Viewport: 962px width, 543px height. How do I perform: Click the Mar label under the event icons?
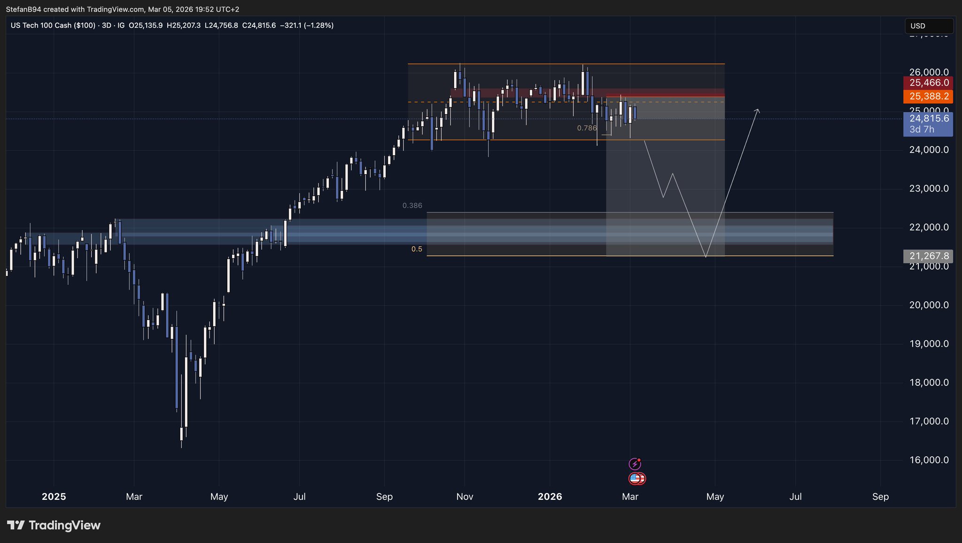pos(629,497)
